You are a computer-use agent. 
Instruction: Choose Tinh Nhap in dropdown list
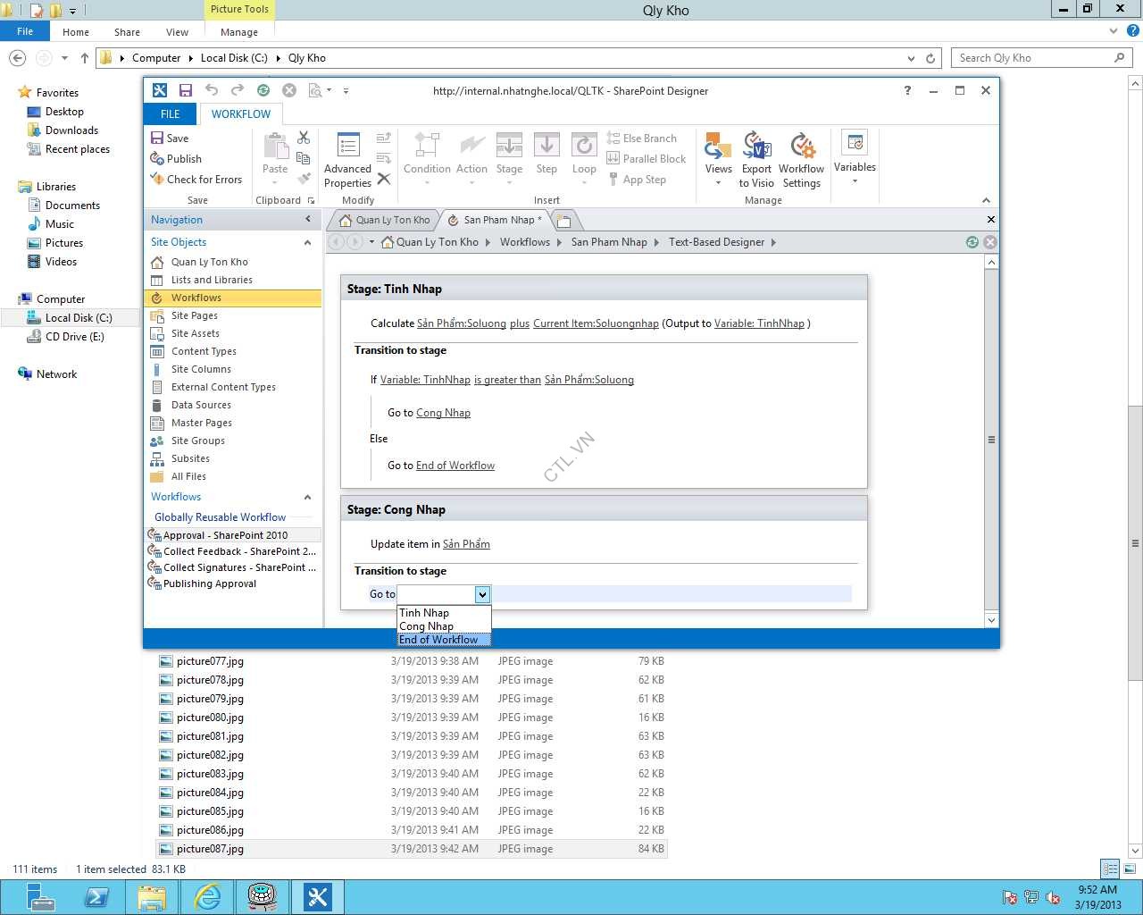[424, 613]
